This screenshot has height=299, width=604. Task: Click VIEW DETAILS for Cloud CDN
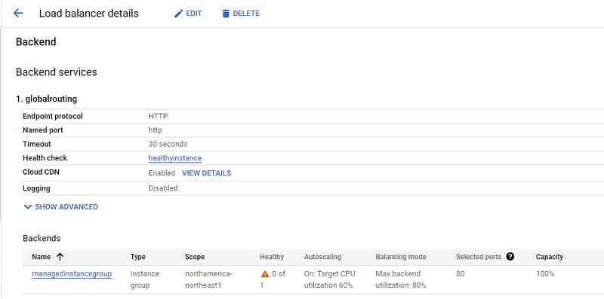tap(206, 173)
